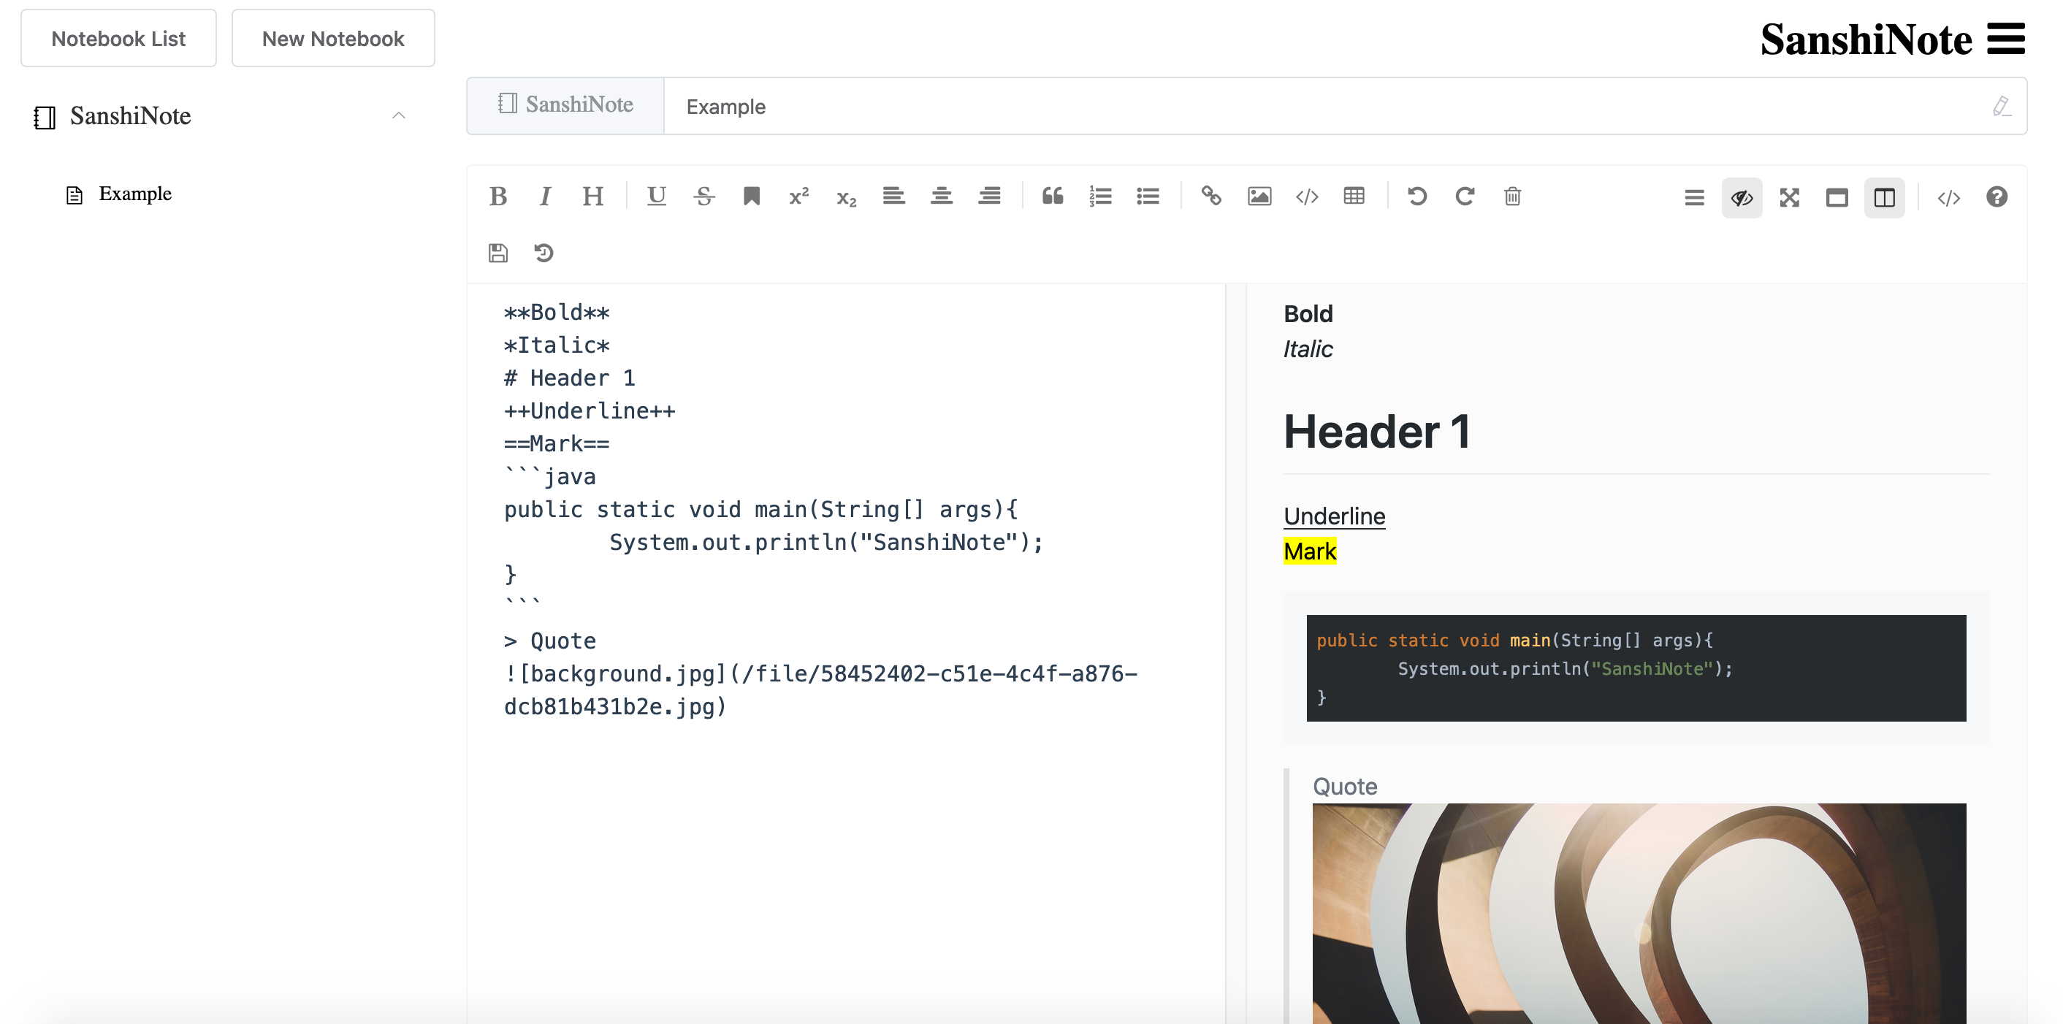The image size is (2063, 1024).
Task: Open the hamburger menu next to SanshiNote
Action: click(2006, 39)
